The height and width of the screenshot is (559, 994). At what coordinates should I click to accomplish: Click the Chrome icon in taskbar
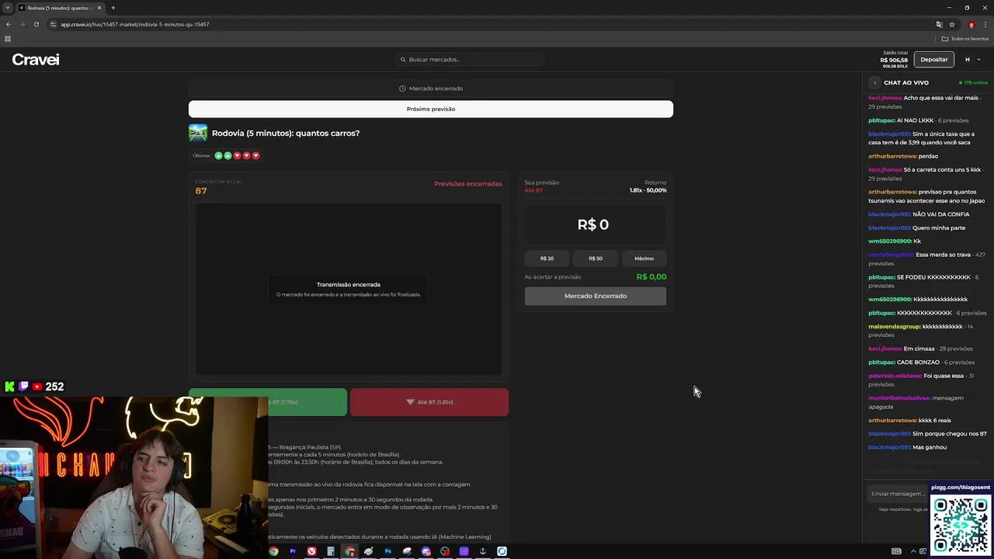273,551
